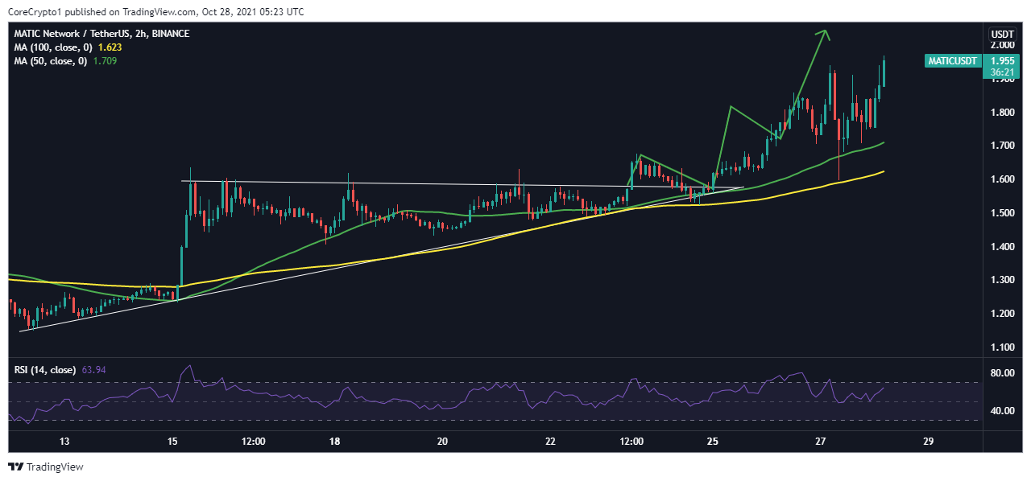Click the 1.800 price axis label

pos(1002,113)
